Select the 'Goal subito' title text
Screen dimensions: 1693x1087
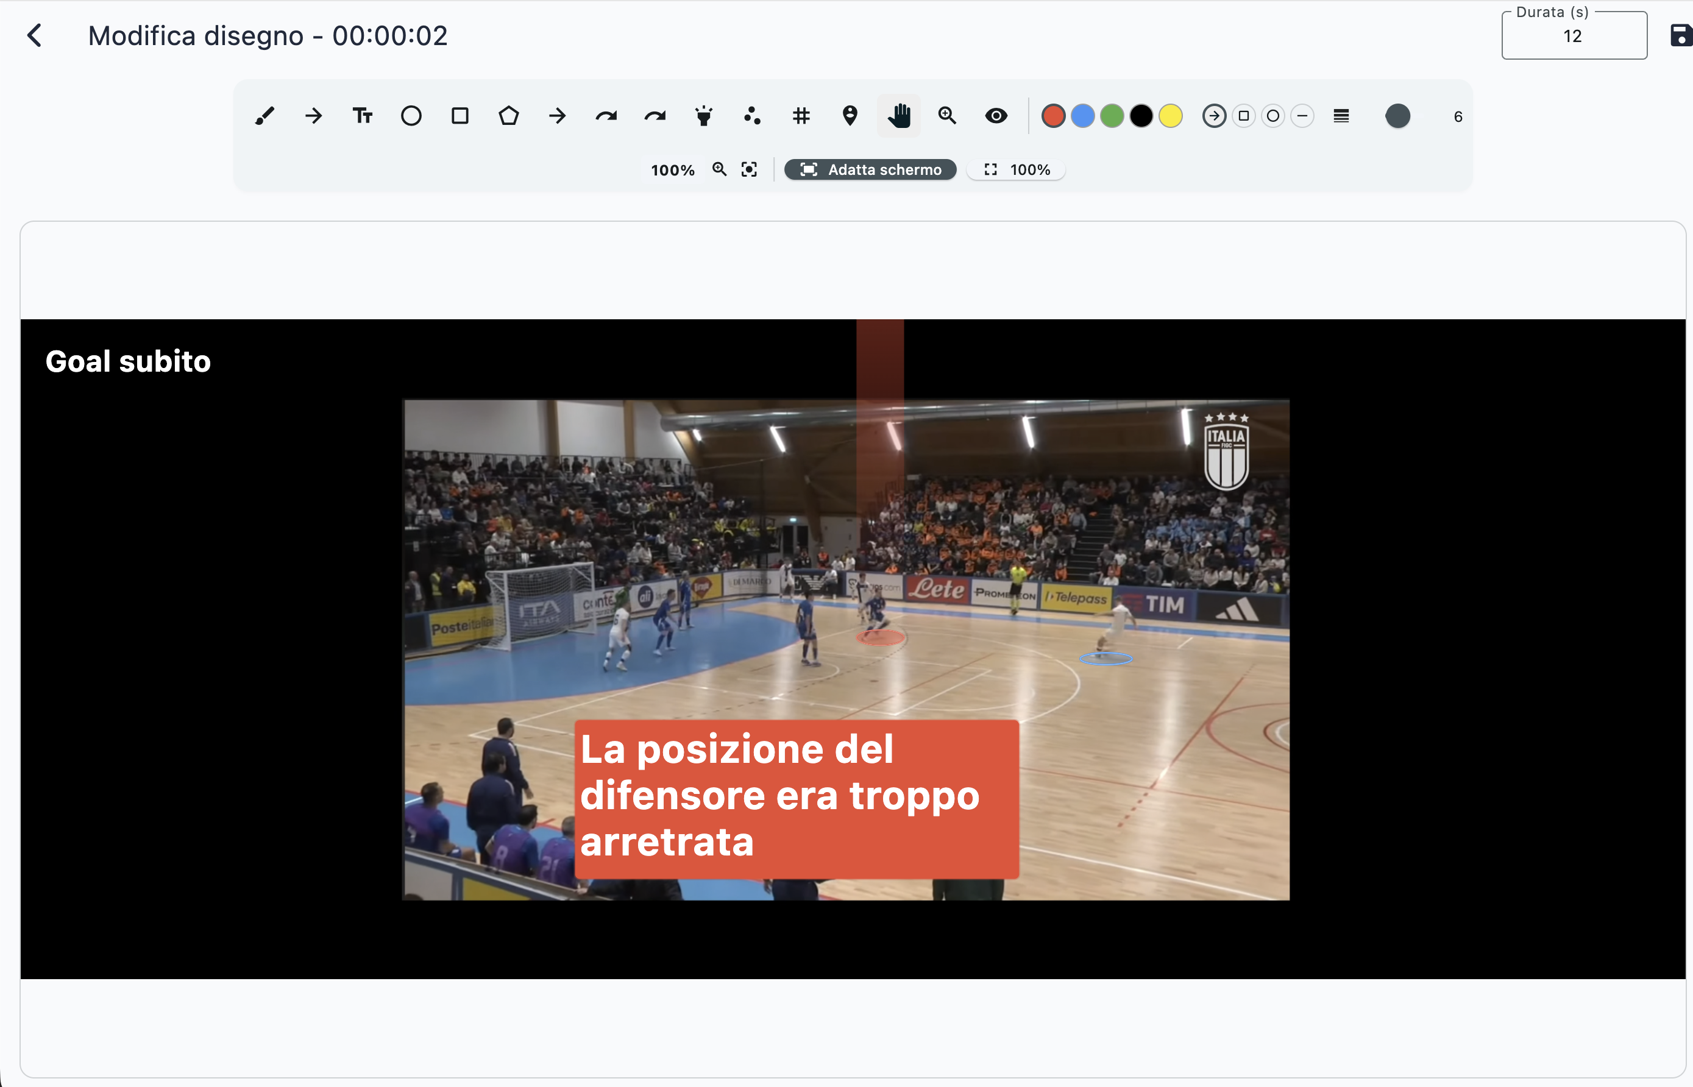pyautogui.click(x=128, y=361)
